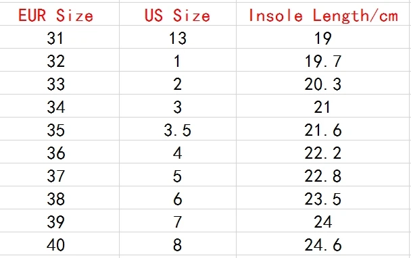This screenshot has height=258, width=411.
Task: Click the cell with EUR size 38
Action: click(59, 198)
